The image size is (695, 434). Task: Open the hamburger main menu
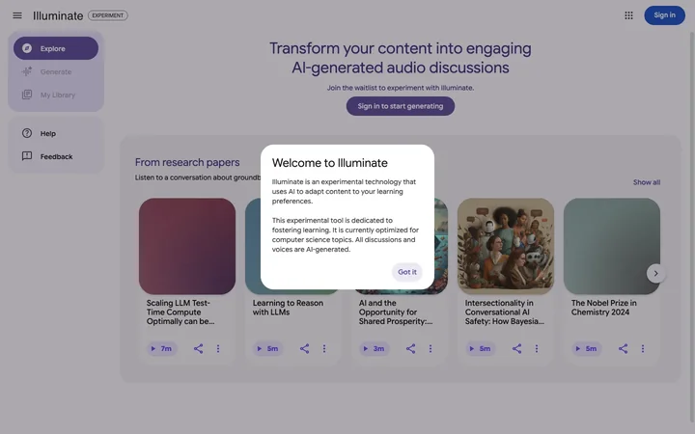[x=17, y=15]
